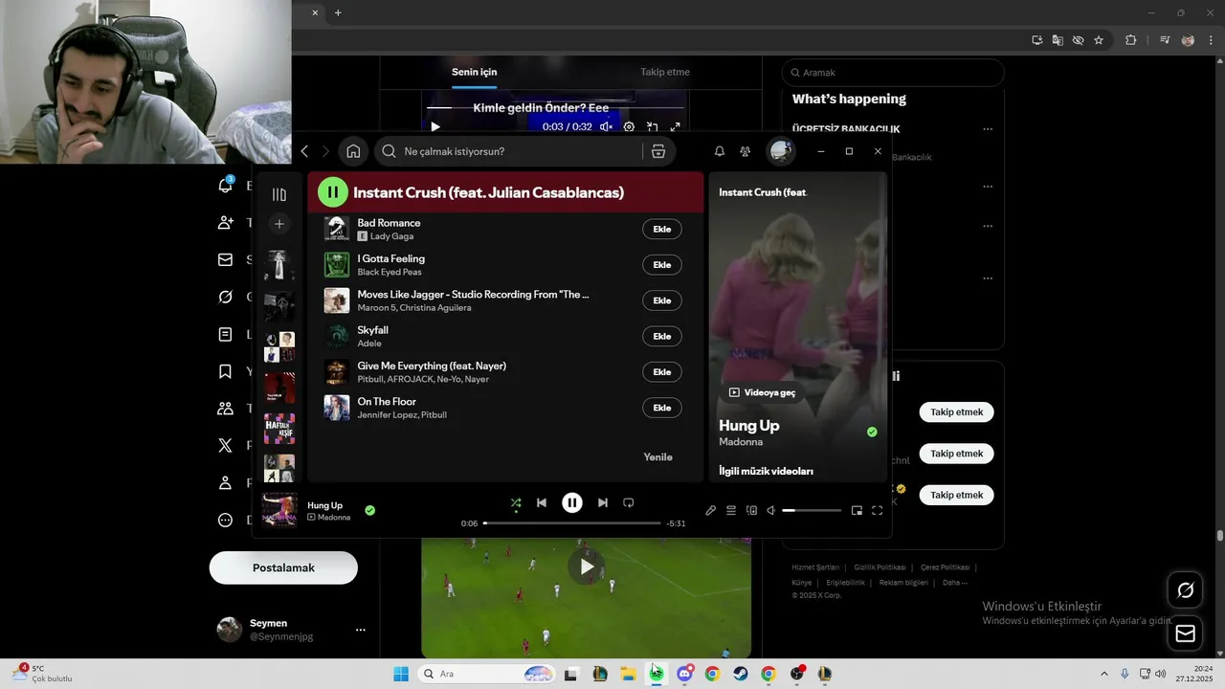Expand the X video to fullscreen

point(675,126)
